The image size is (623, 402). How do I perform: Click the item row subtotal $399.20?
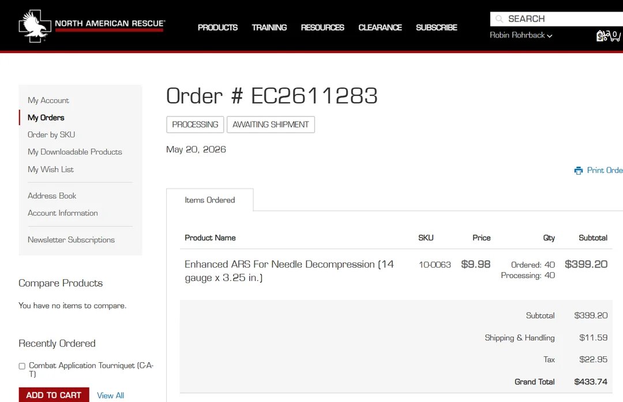586,264
